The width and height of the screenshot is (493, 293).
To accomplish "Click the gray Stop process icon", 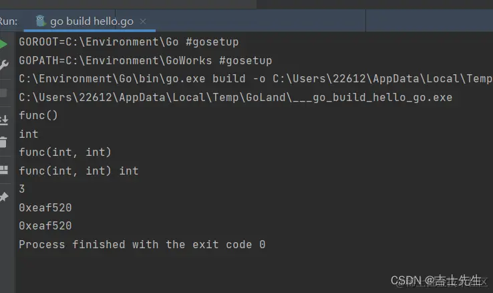I will [x=3, y=93].
